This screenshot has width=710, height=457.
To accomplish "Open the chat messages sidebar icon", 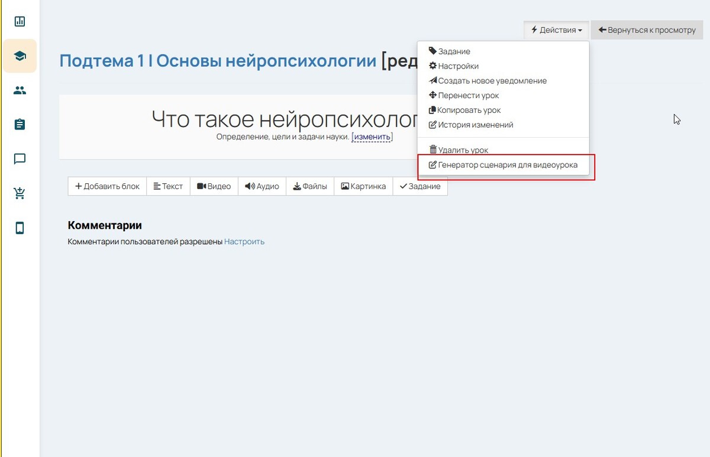I will 20,159.
